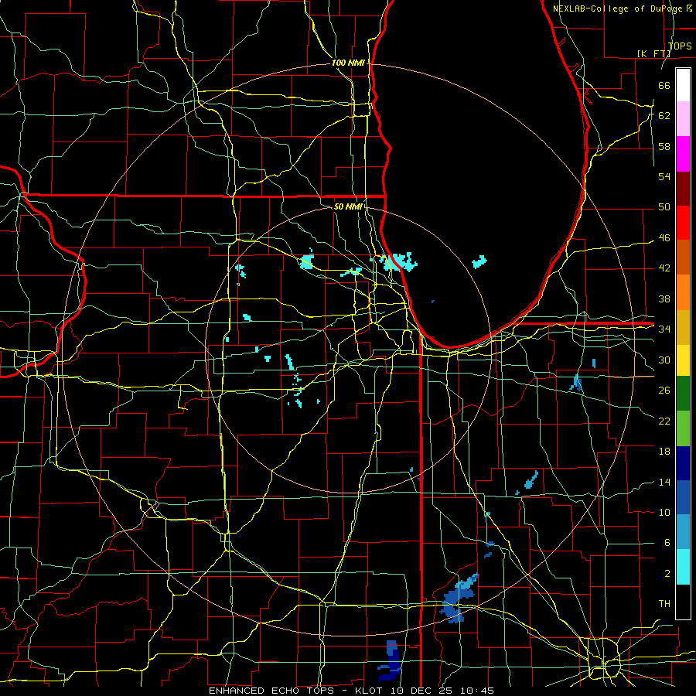Viewport: 696px width, 696px height.
Task: Click the "54" scale value
Action: pyautogui.click(x=664, y=176)
